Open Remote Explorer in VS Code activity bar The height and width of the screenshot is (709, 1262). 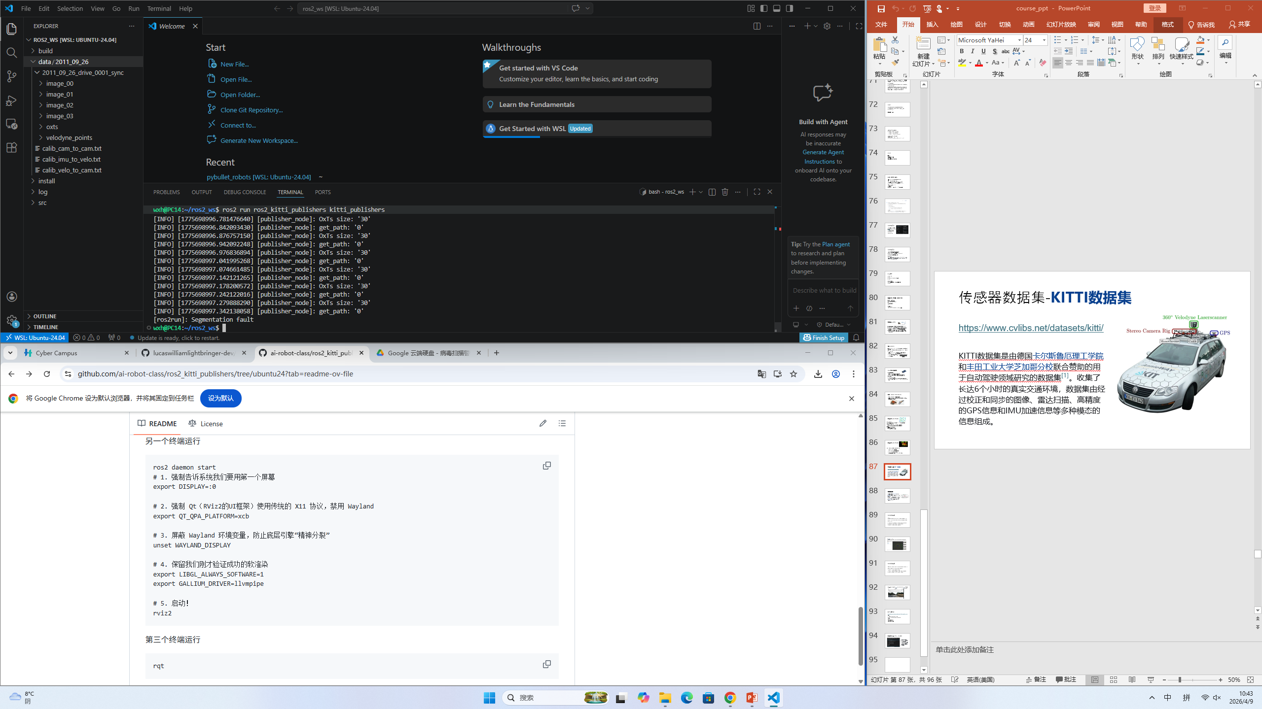pos(12,124)
